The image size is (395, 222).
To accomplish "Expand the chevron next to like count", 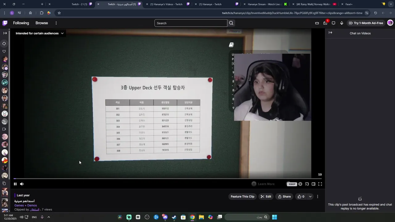I will (310, 196).
